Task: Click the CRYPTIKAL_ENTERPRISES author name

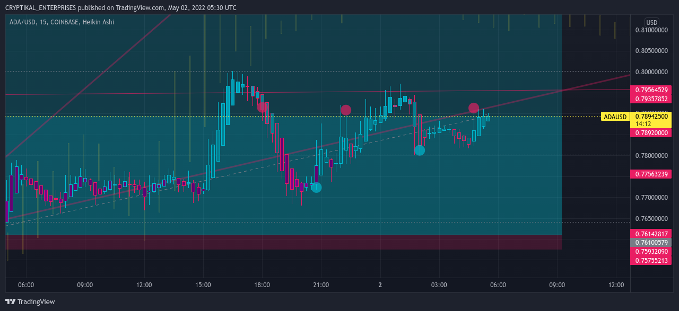Action: (x=41, y=8)
